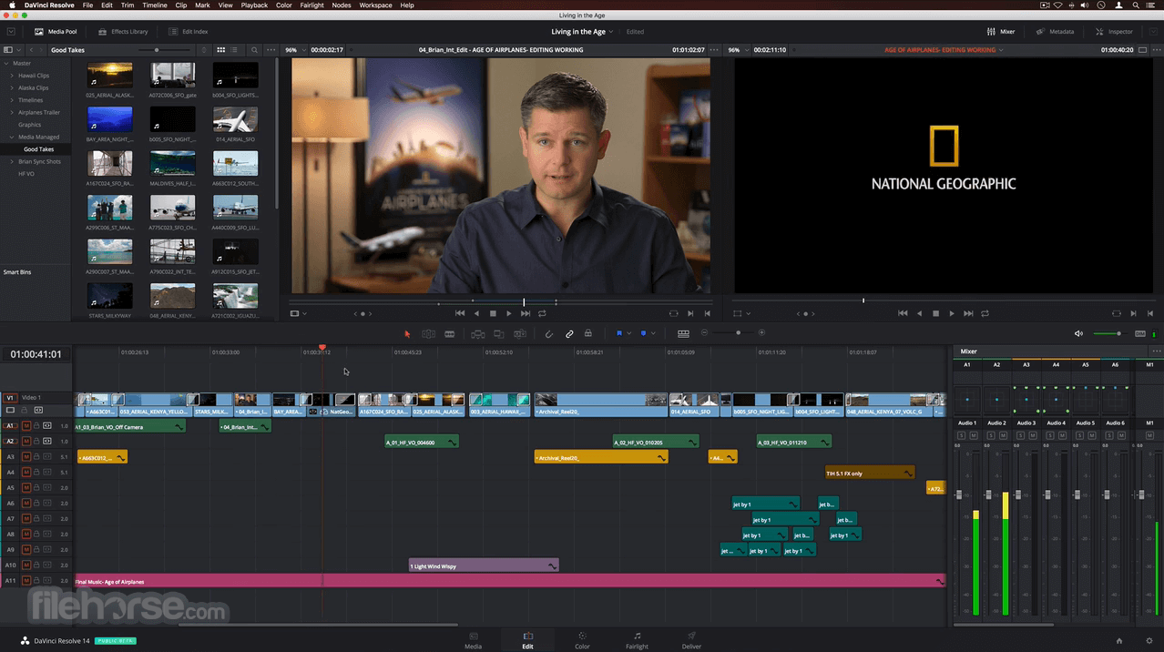This screenshot has height=652, width=1164.
Task: Click the Trim Edit mode icon
Action: click(428, 334)
